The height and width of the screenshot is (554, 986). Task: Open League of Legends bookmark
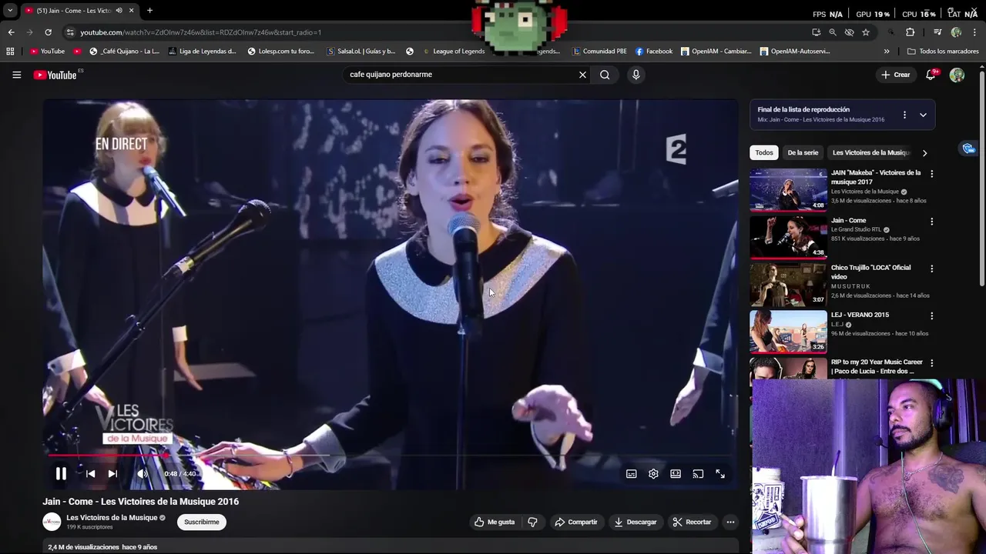(454, 51)
